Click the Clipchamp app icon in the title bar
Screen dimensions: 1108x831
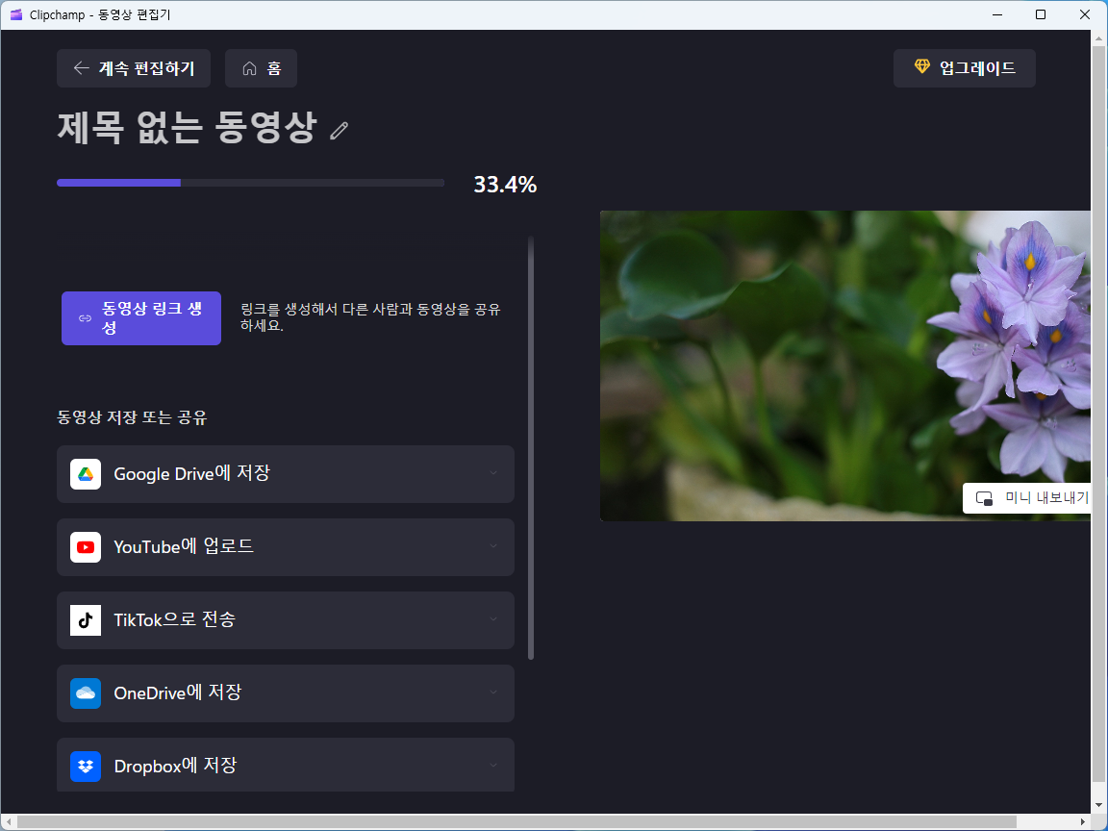(x=16, y=14)
